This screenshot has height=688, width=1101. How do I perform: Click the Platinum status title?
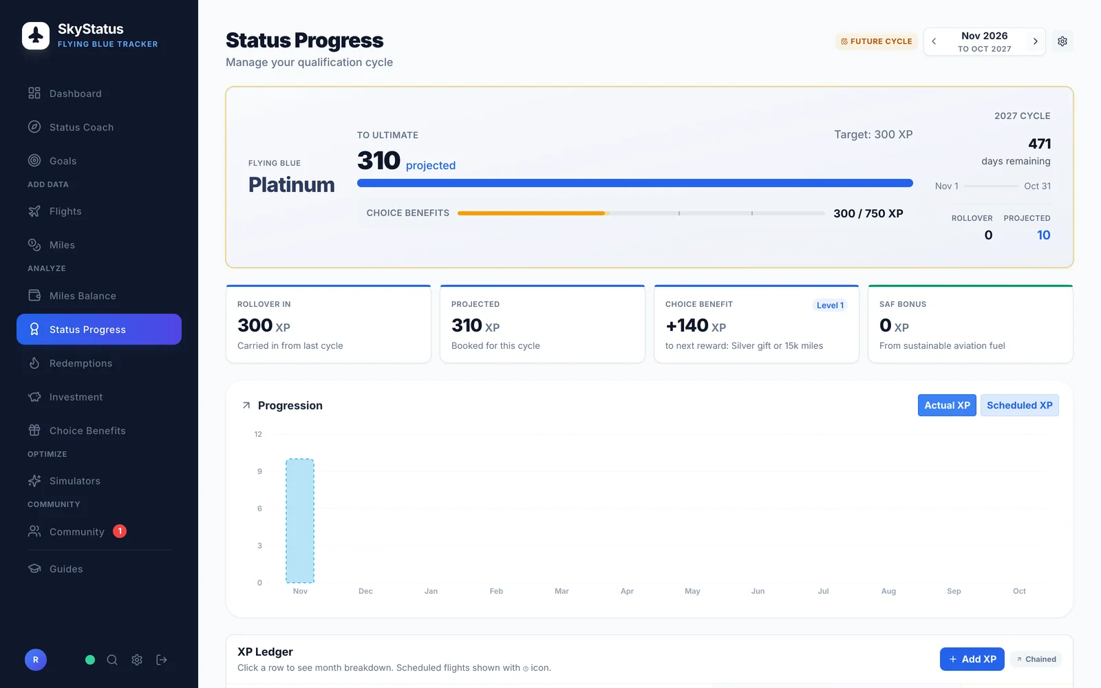[292, 185]
